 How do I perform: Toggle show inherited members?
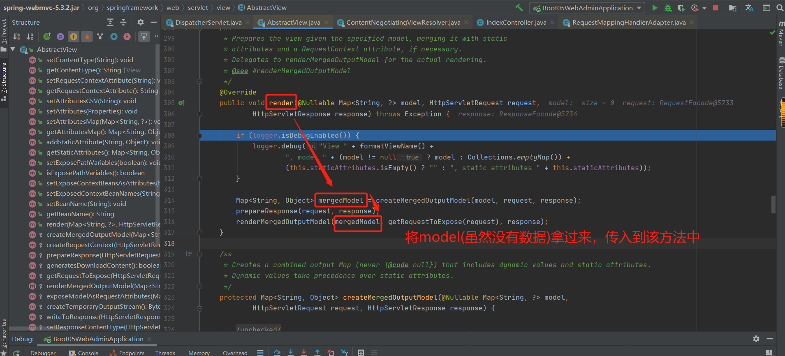[x=47, y=37]
